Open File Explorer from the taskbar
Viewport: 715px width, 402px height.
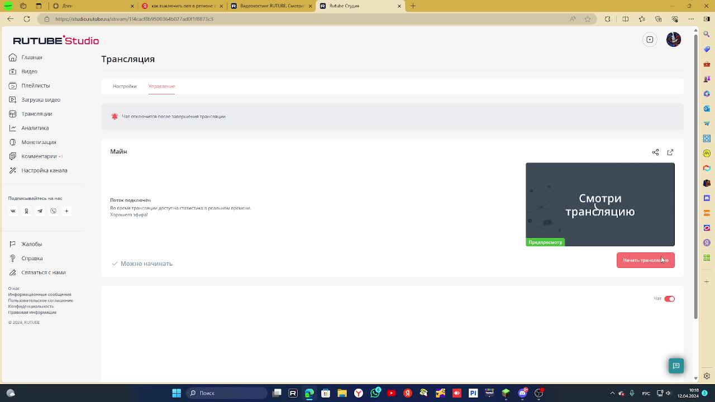[342, 393]
